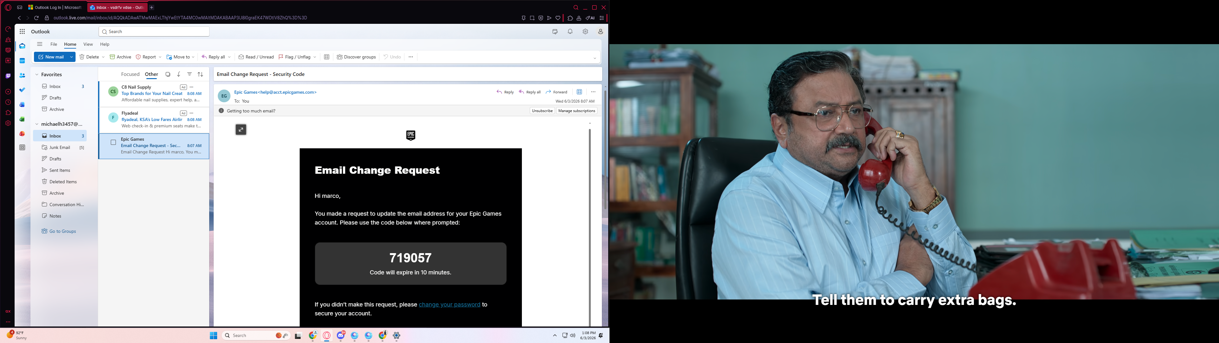Click the Unsubscribe button
Screen dimensions: 1219x343
tap(542, 111)
